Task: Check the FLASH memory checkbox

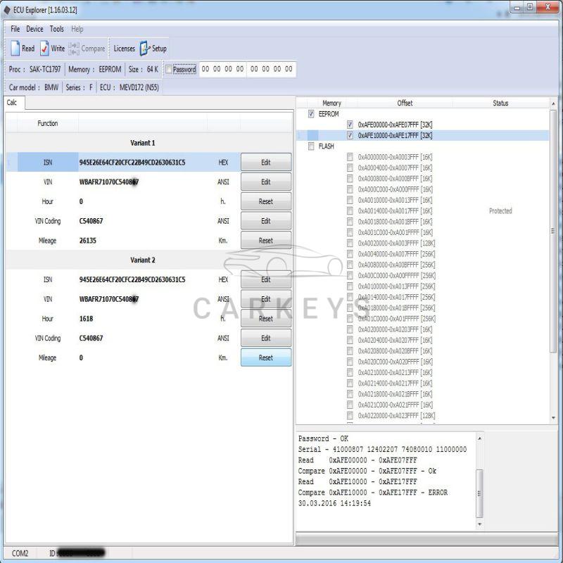Action: pyautogui.click(x=311, y=146)
